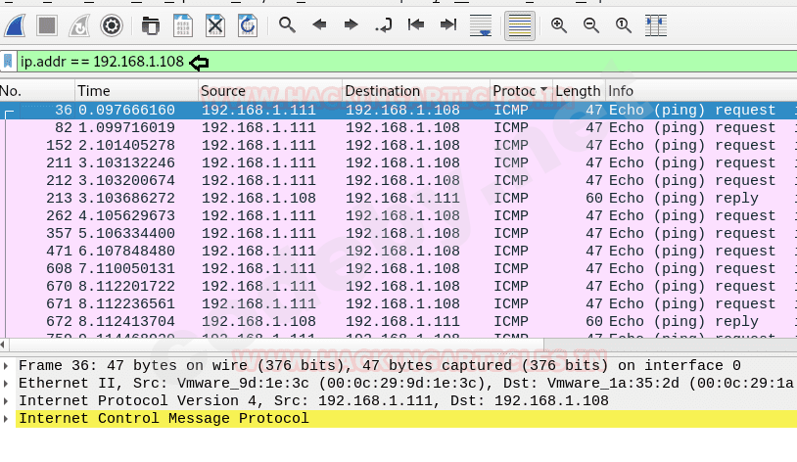Stop the running packet capture

pyautogui.click(x=47, y=25)
